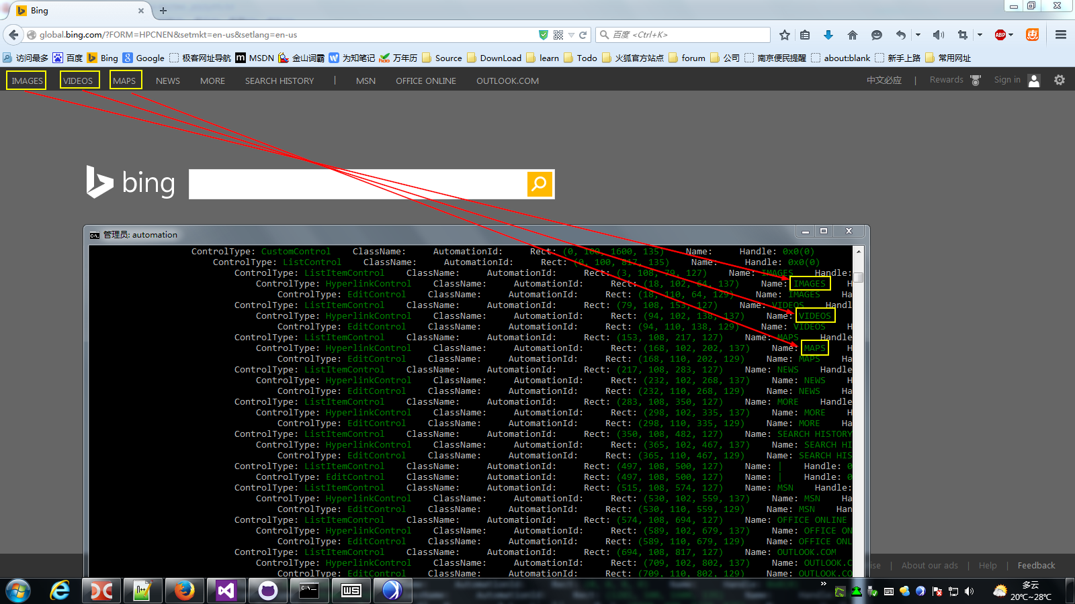Click the green shield security icon
The width and height of the screenshot is (1075, 604).
click(544, 35)
